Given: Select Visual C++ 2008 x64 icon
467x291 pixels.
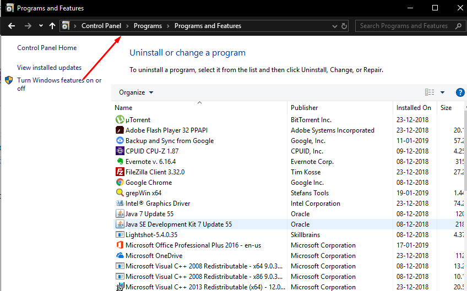Looking at the screenshot, I should tap(120, 266).
